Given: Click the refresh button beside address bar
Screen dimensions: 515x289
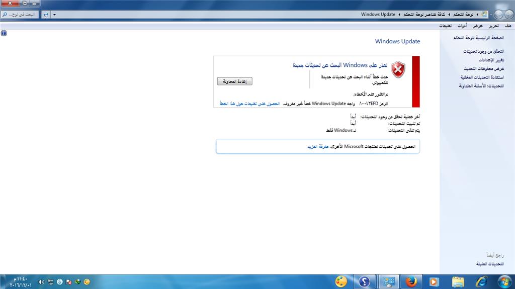Looking at the screenshot, I should (46, 15).
